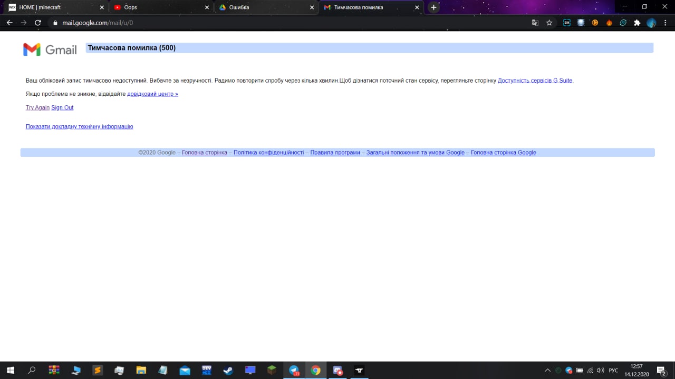Open Доступність сервісів G Suite link
675x379 pixels.
point(535,81)
